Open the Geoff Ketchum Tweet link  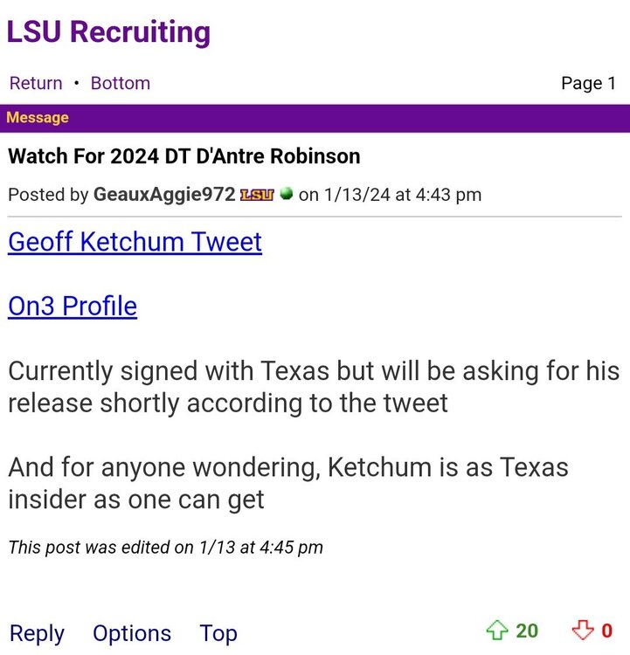click(135, 241)
